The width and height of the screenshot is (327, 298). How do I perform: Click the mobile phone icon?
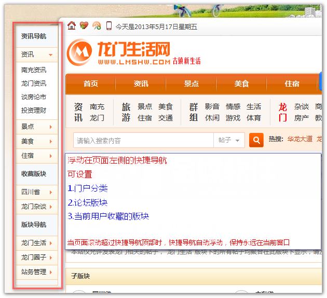coord(109,26)
